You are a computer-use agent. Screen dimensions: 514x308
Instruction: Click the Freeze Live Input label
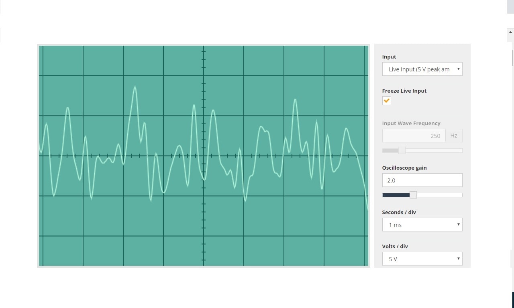[404, 91]
